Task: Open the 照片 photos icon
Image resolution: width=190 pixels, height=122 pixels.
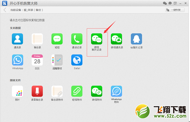Action: [17, 91]
